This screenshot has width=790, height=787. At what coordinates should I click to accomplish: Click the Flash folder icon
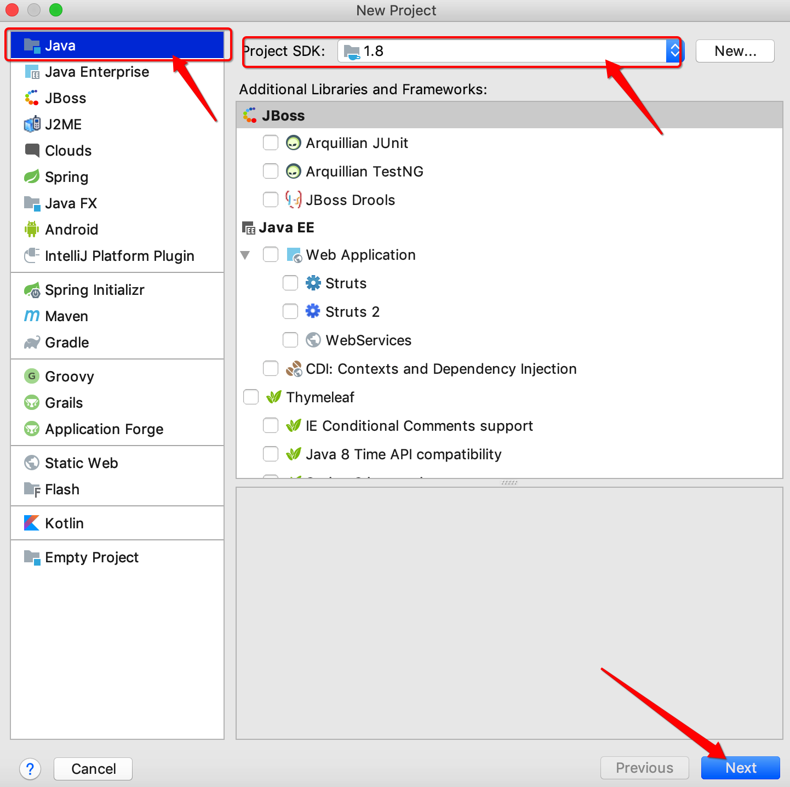[32, 489]
